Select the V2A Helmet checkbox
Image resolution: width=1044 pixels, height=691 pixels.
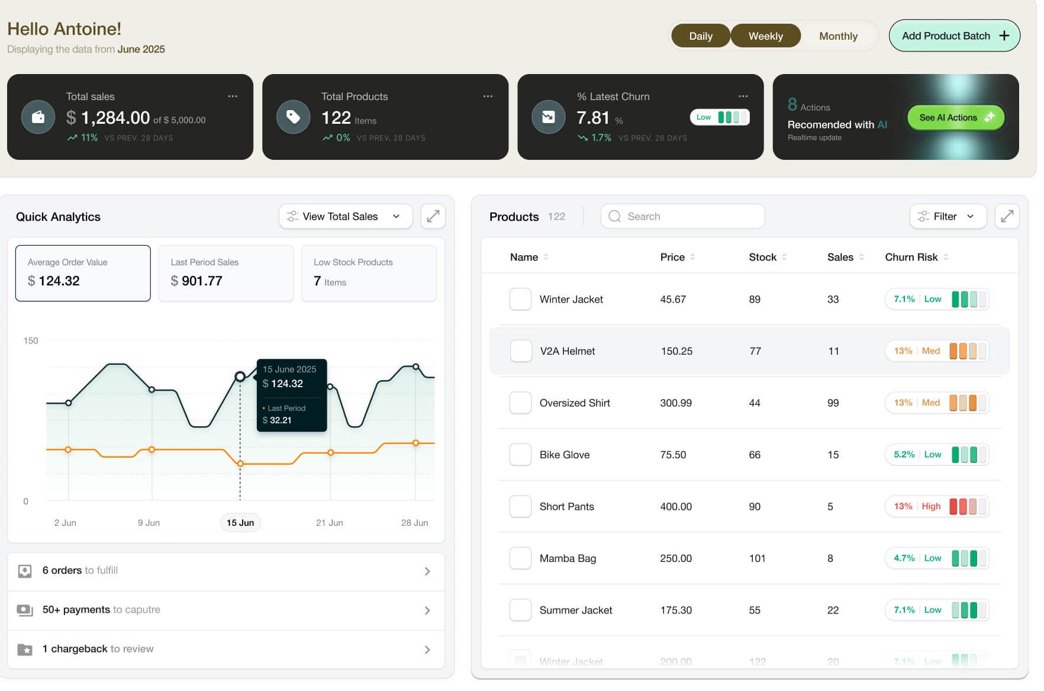[521, 351]
